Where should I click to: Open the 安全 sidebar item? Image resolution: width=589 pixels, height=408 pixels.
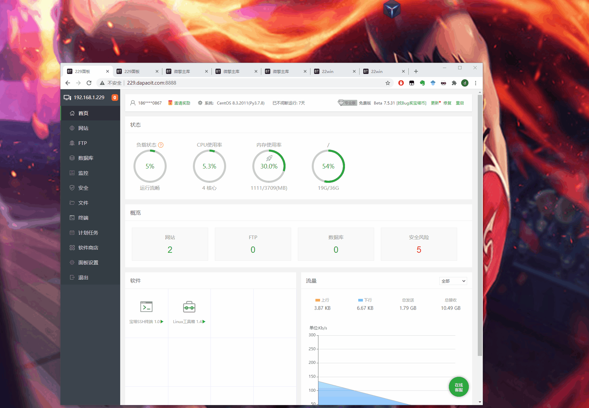coord(90,188)
